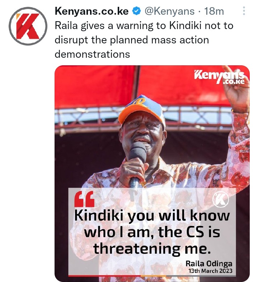The image size is (258, 282).
Task: Open the attached Raila Odinga photo
Action: pos(152,173)
